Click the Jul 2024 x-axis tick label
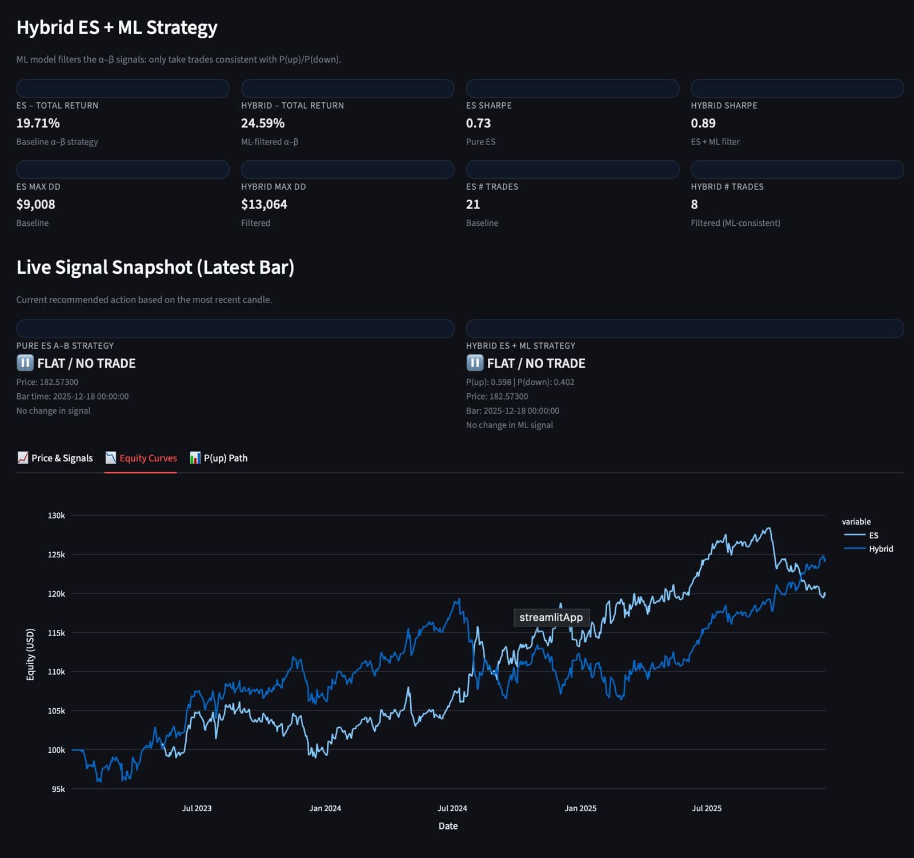914x858 pixels. click(452, 808)
